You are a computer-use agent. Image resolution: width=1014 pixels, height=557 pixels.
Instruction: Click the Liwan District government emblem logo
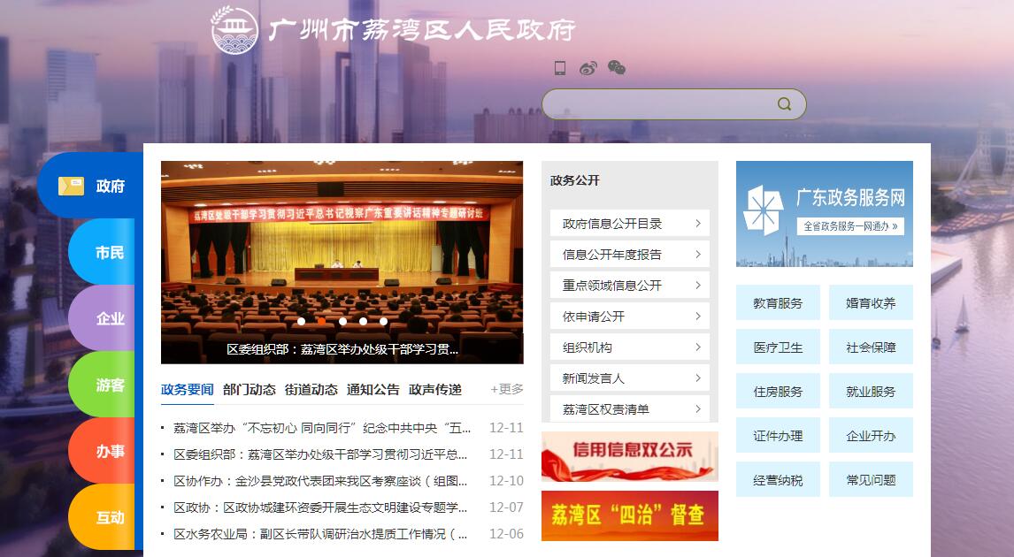(x=234, y=30)
